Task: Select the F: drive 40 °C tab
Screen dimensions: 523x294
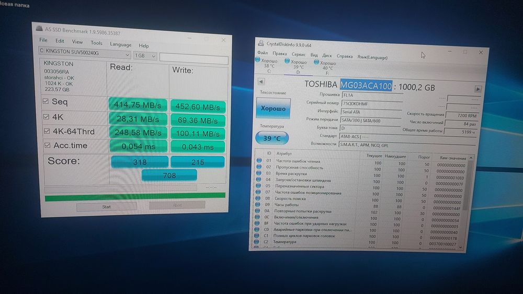Action: 327,68
